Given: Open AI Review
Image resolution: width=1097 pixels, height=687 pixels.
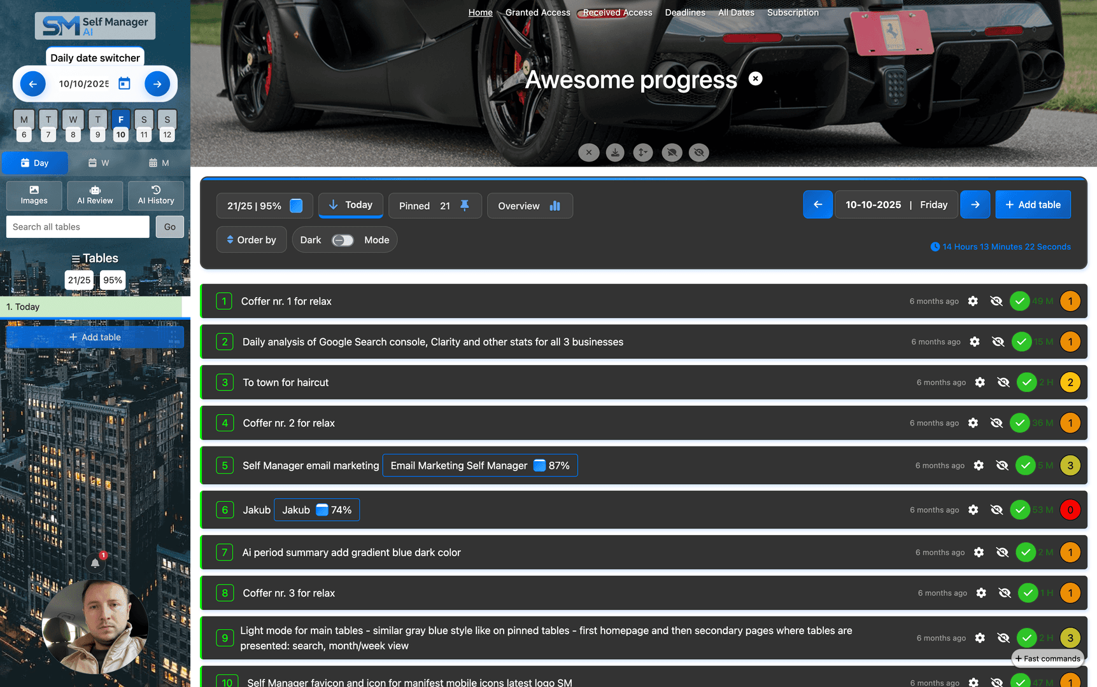Looking at the screenshot, I should coord(95,195).
